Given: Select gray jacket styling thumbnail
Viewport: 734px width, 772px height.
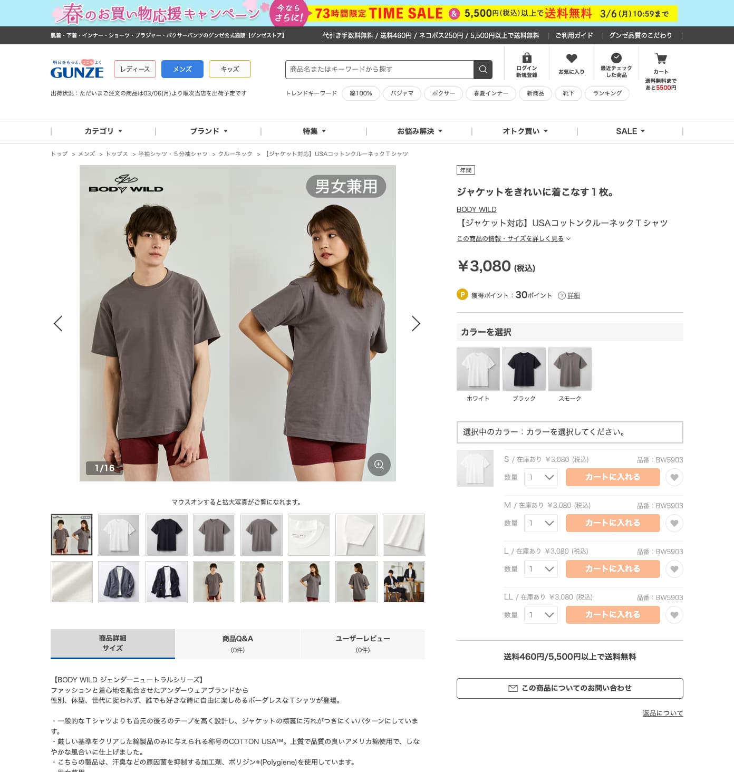Looking at the screenshot, I should [x=119, y=582].
